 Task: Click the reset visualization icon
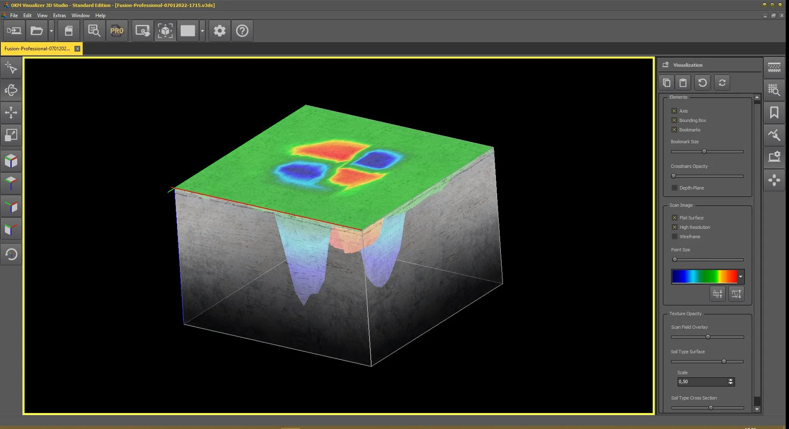(x=703, y=83)
